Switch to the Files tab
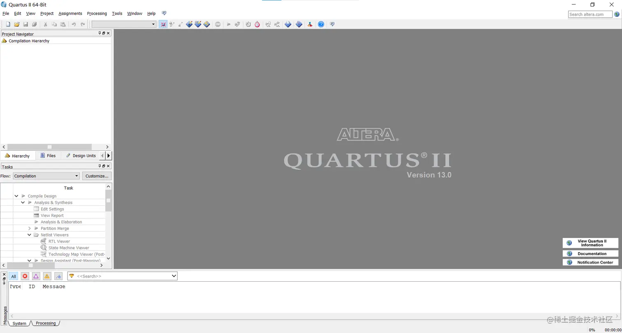 pos(48,156)
